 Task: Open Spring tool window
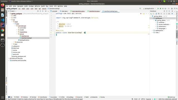102,97
